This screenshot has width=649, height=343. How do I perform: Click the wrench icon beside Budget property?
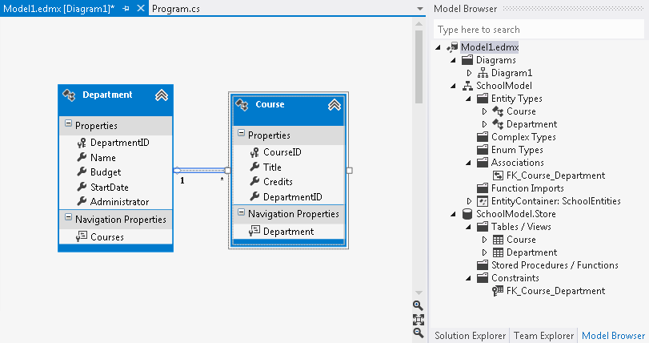tap(82, 172)
